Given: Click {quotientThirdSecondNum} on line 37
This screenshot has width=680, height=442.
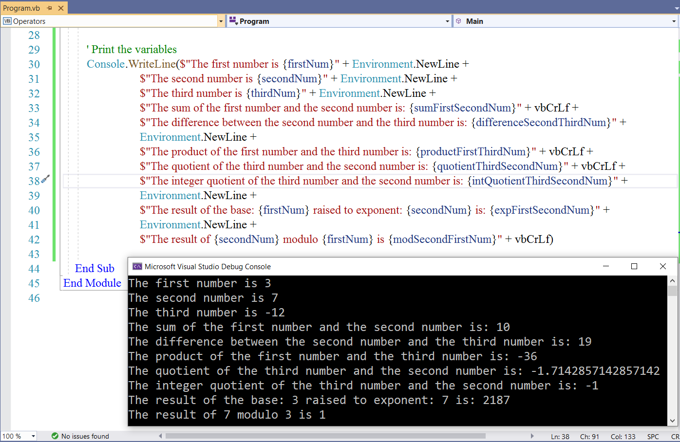Looking at the screenshot, I should [497, 166].
